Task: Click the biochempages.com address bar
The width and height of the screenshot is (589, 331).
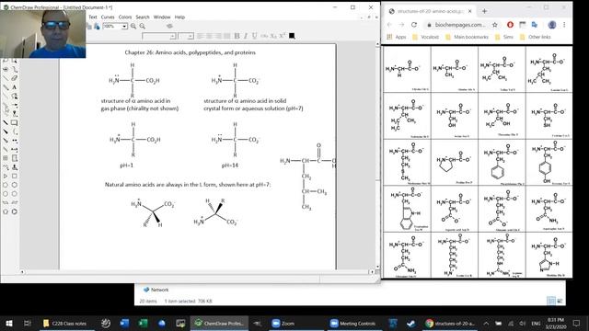Action: pyautogui.click(x=460, y=25)
